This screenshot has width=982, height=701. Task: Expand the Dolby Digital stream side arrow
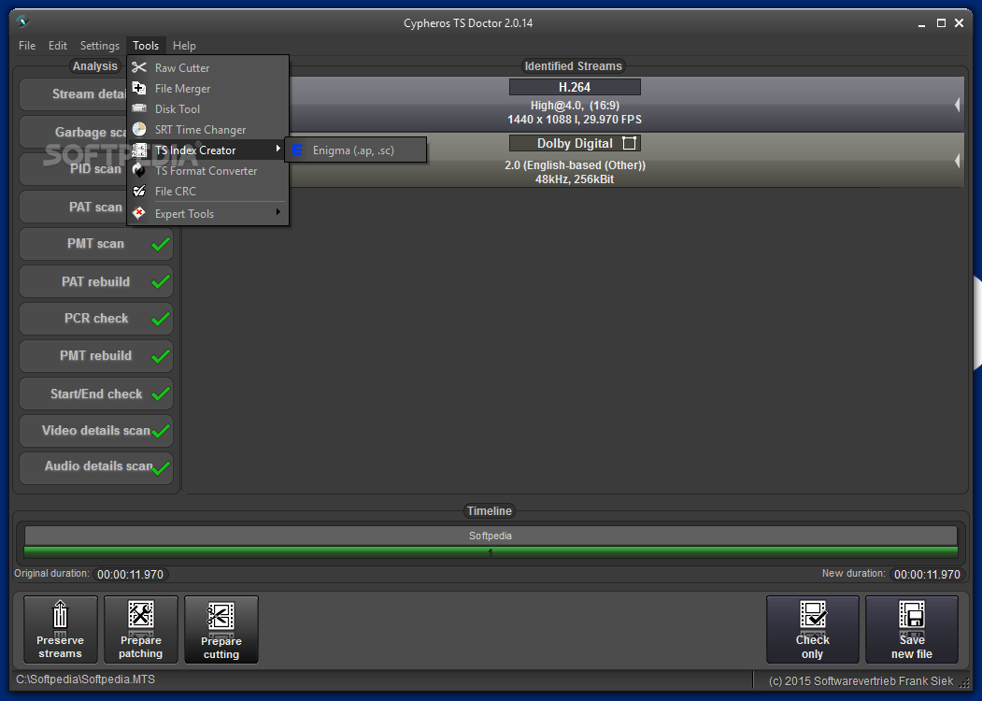pos(957,161)
